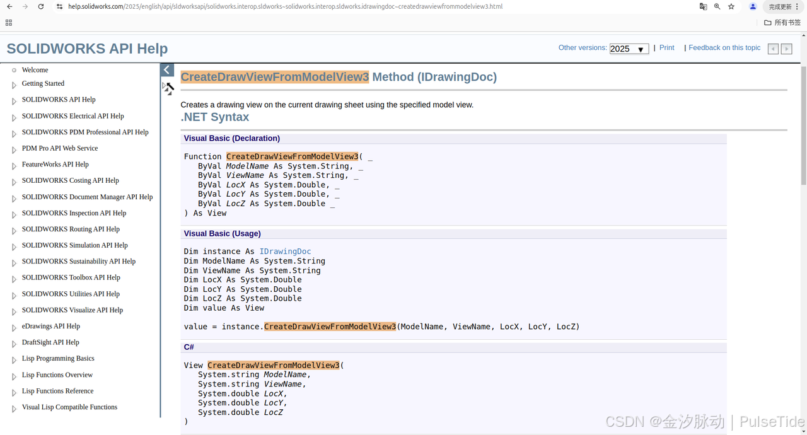
Task: Open site information icon in address bar
Action: (x=59, y=6)
